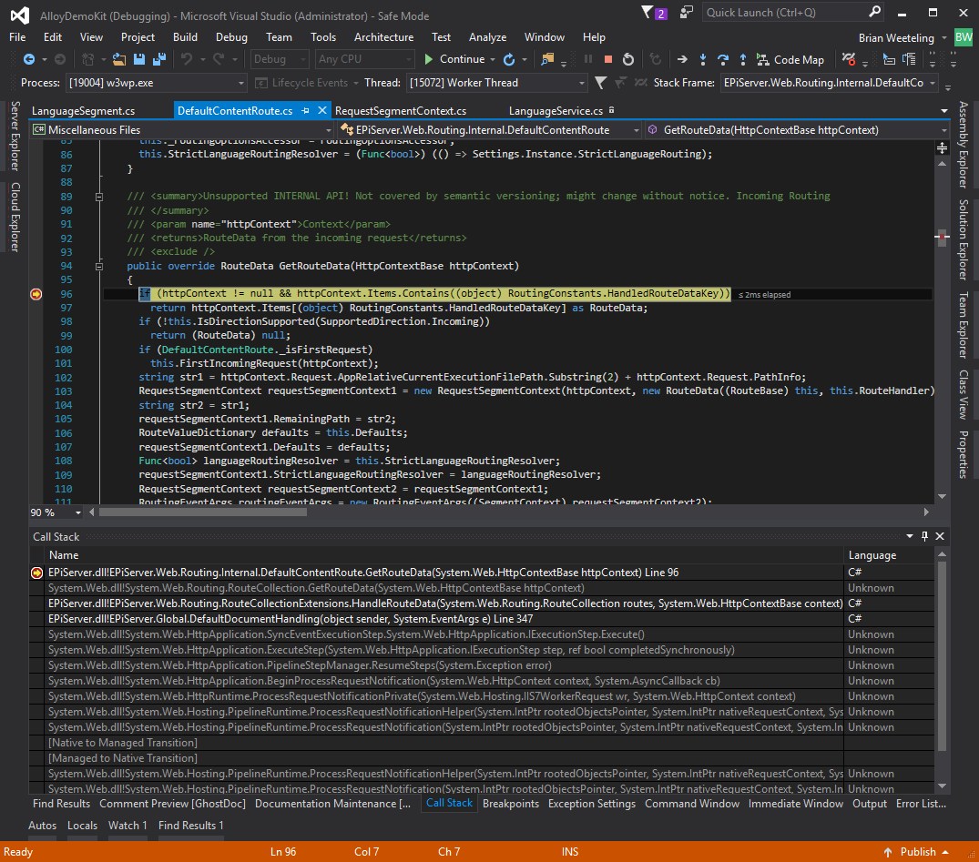Toggle the thread filter funnel icon
Screen dimensions: 979x862
click(601, 83)
